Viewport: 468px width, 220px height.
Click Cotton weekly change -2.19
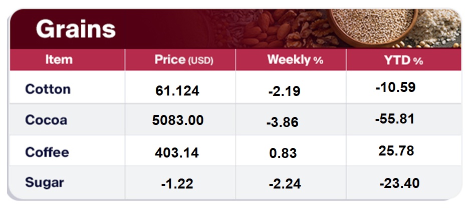click(284, 91)
